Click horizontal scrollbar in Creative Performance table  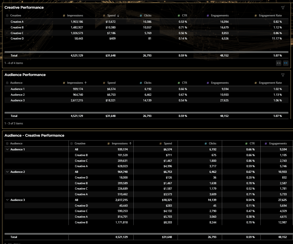click(146, 52)
